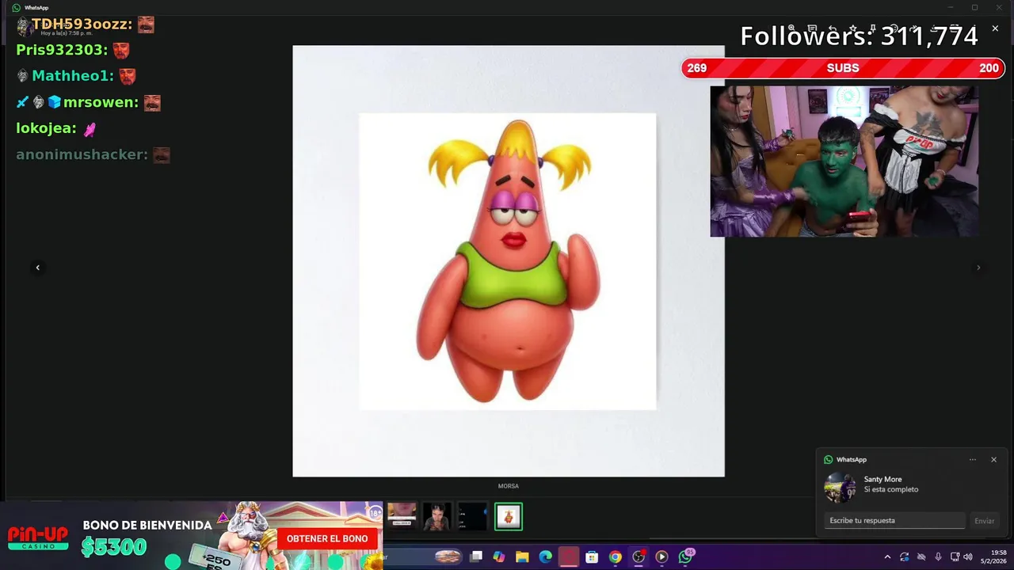
Task: Click the taskbar search box picture
Action: 448,557
